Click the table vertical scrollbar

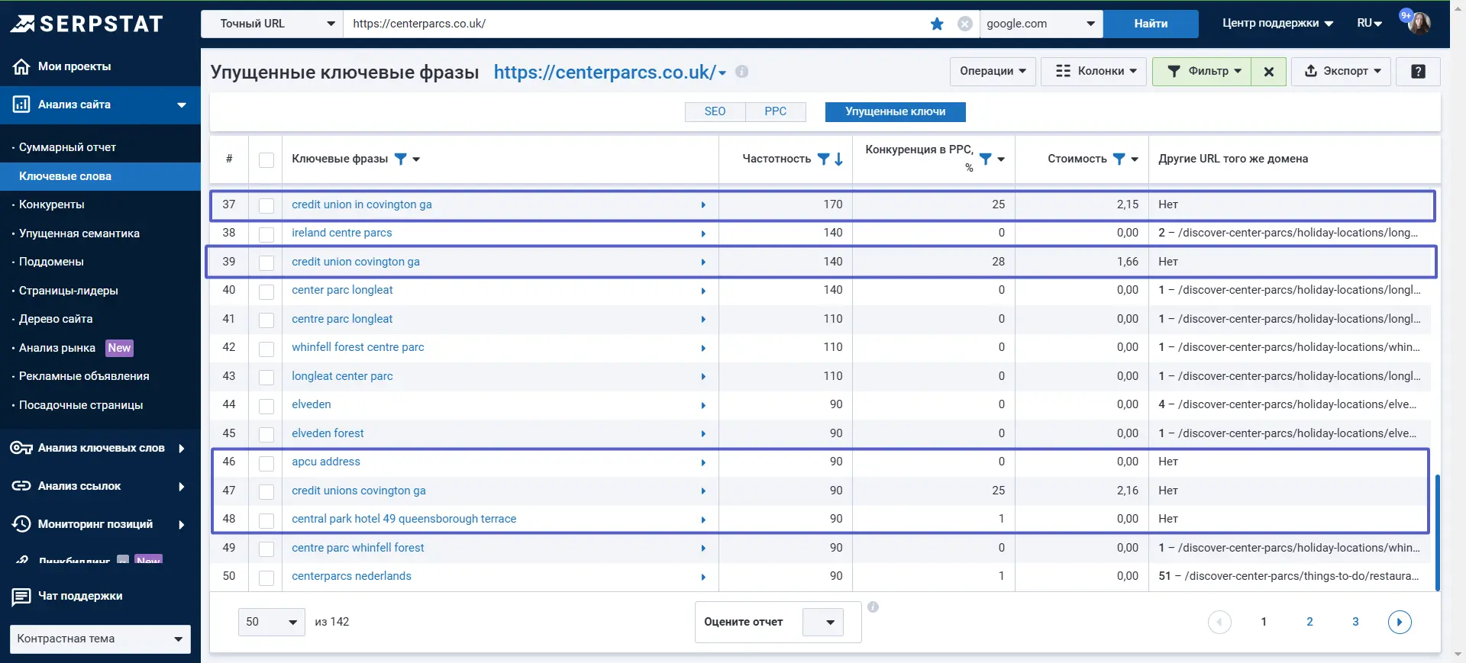[1438, 533]
